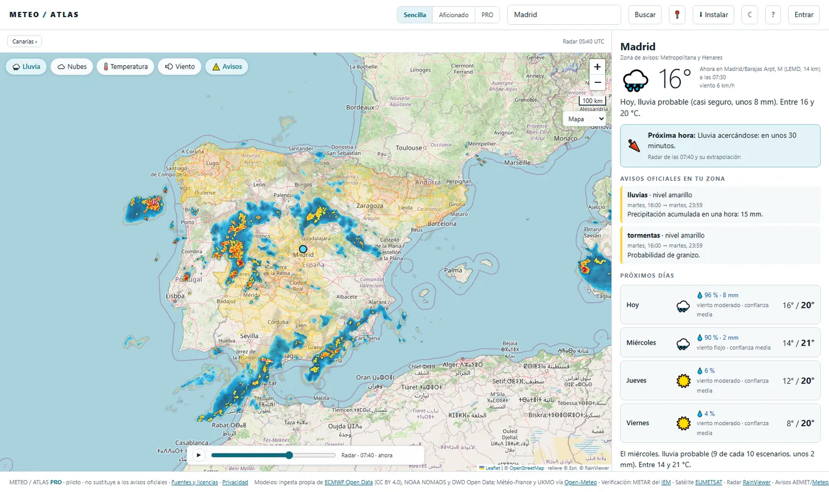Viewport: 829px width, 492px height.
Task: Click the rain cloud icon beside 16°
Action: click(x=635, y=80)
